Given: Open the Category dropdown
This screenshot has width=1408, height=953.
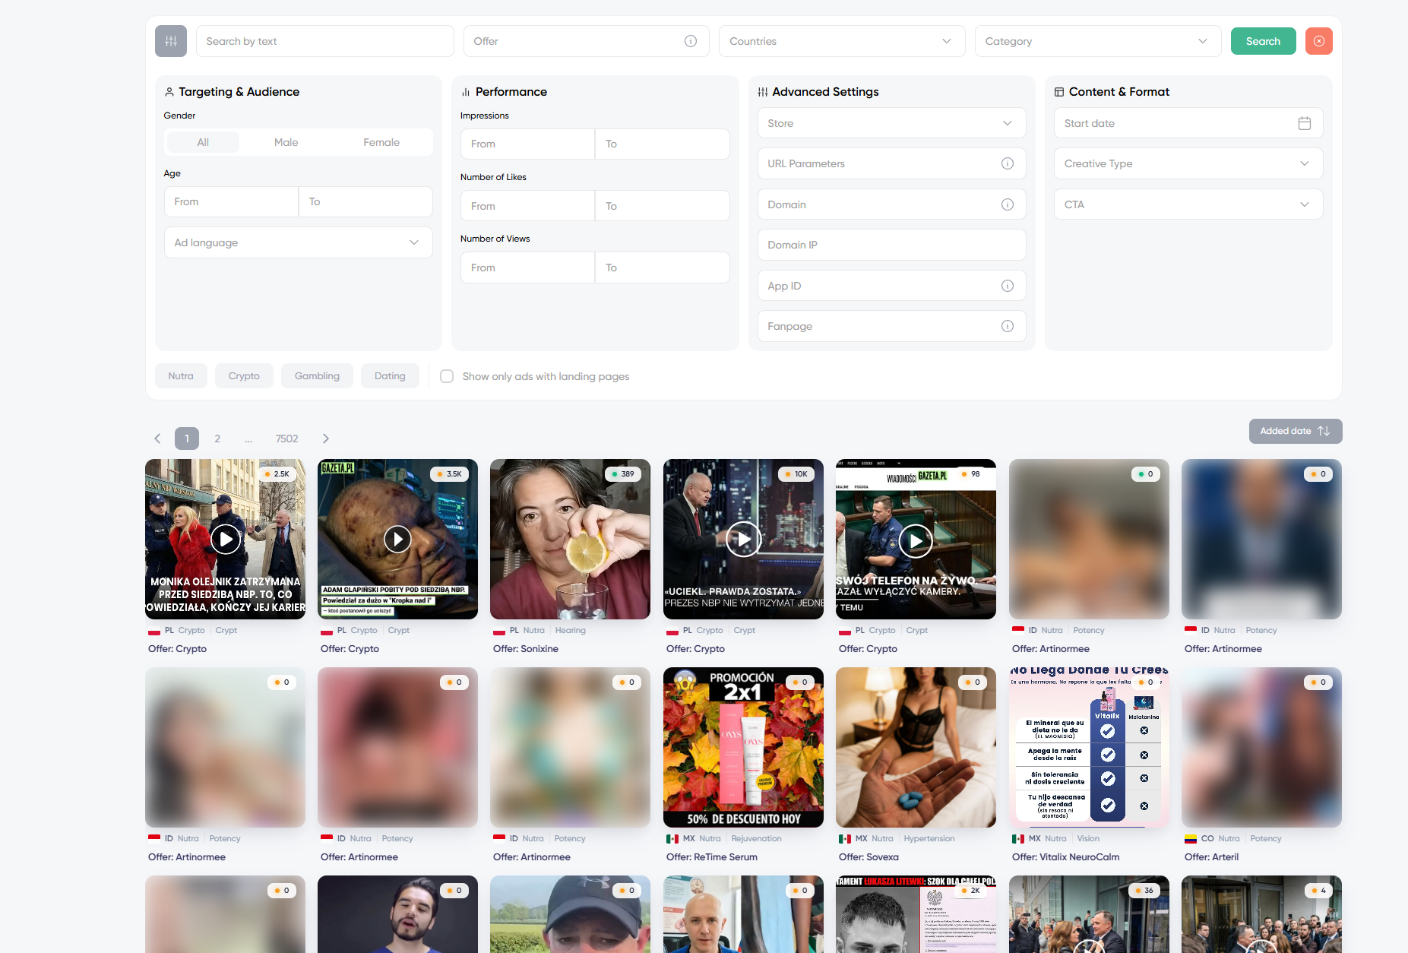Looking at the screenshot, I should click(x=1098, y=41).
